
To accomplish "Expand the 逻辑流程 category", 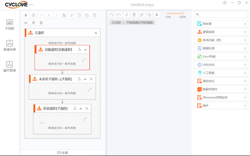I will pos(221,32).
